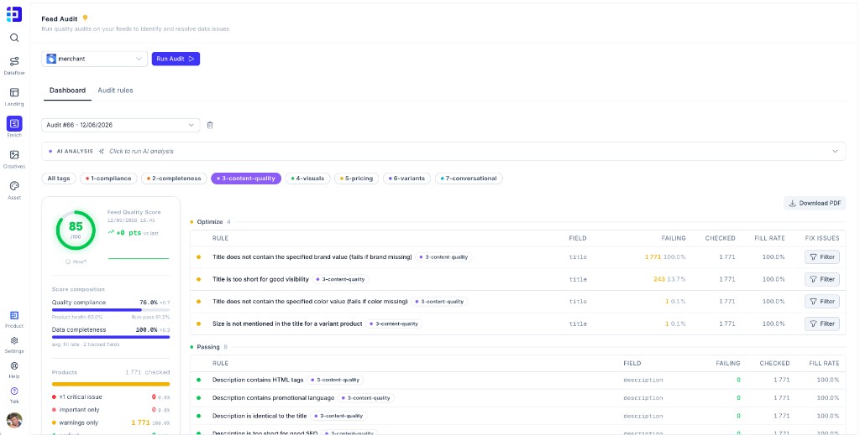Open the Help icon in the sidebar
Viewport: 860px width, 435px height.
[14, 365]
